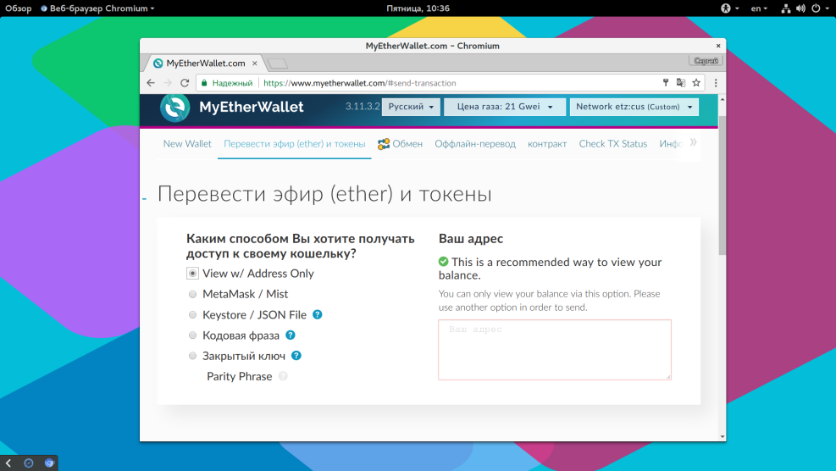Image resolution: width=836 pixels, height=471 pixels.
Task: Select Keystore / JSON File option
Action: [192, 315]
